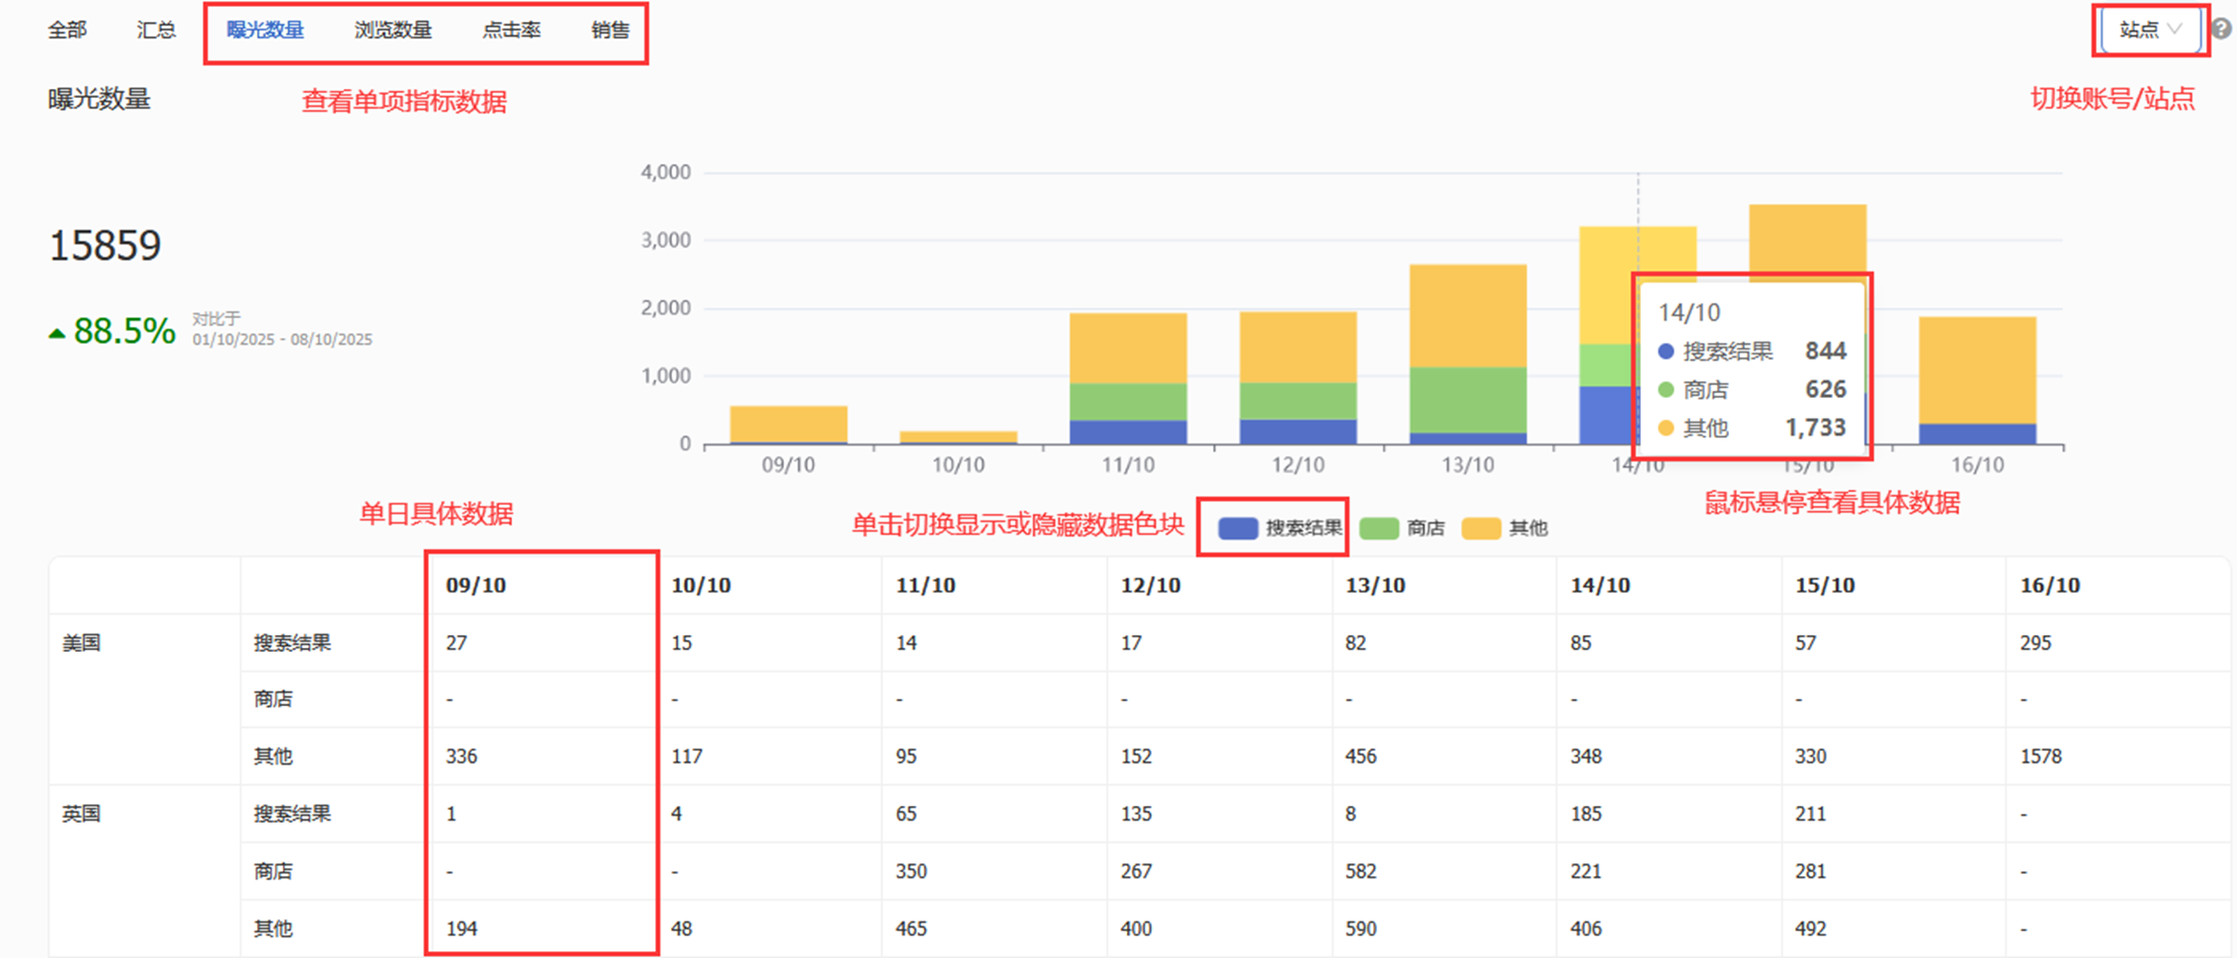Open the 销售 tab

click(610, 31)
